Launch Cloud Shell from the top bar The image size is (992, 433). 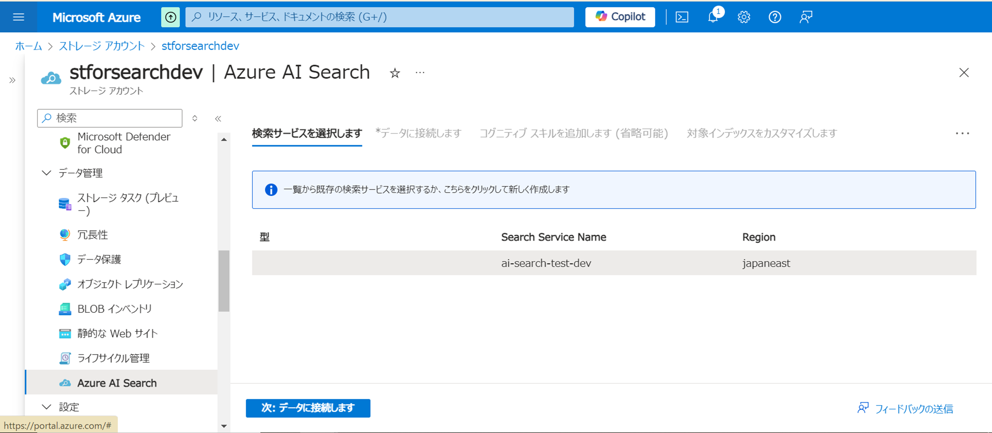(682, 17)
